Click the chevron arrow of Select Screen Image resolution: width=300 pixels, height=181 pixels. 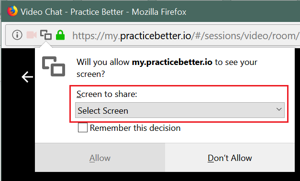[x=279, y=109]
